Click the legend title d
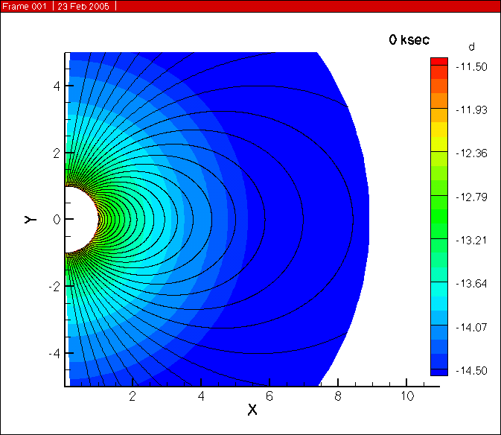The width and height of the screenshot is (501, 435). (471, 47)
